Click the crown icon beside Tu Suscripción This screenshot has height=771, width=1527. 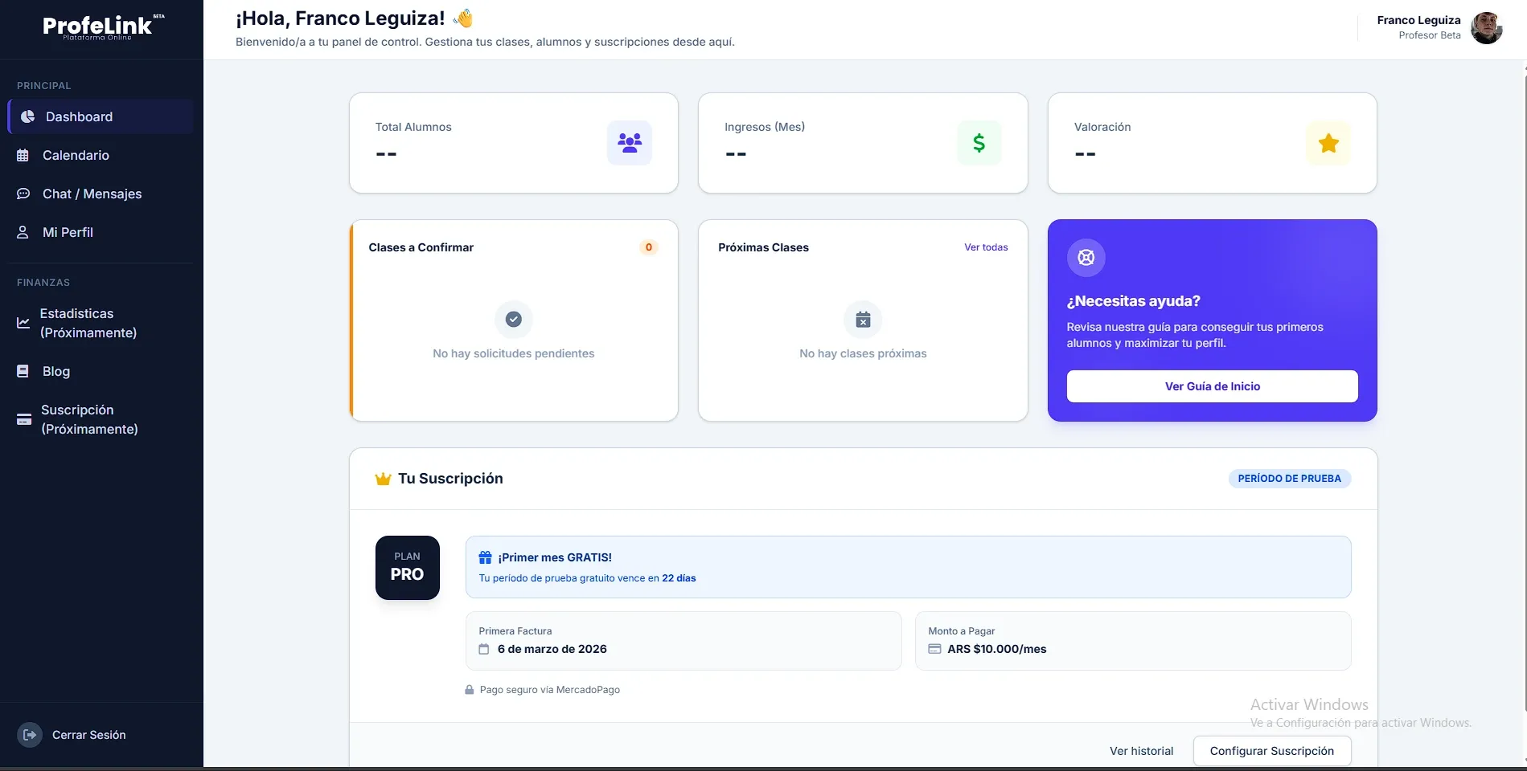383,479
